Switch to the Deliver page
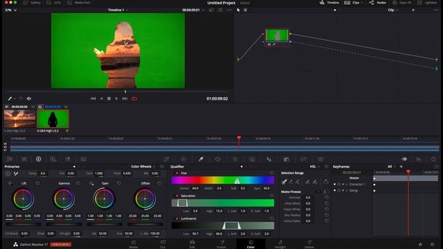This screenshot has width=443, height=249. click(x=309, y=244)
